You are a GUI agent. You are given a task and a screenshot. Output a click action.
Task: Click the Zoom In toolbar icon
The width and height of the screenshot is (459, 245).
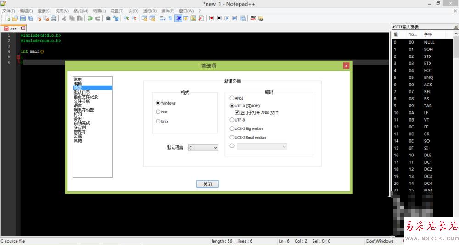coord(126,18)
